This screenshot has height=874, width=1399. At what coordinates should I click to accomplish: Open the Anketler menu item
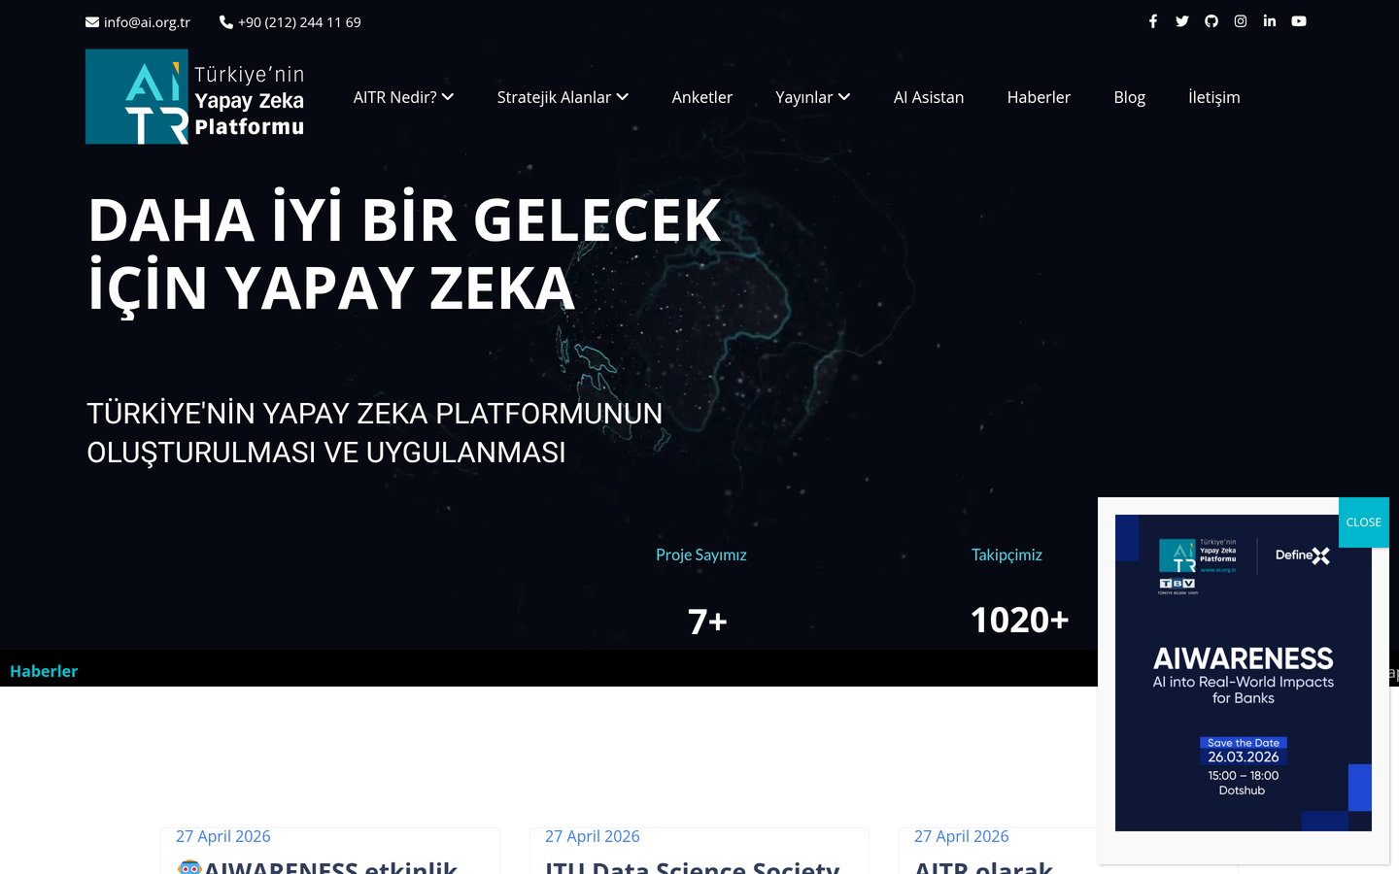pos(702,97)
